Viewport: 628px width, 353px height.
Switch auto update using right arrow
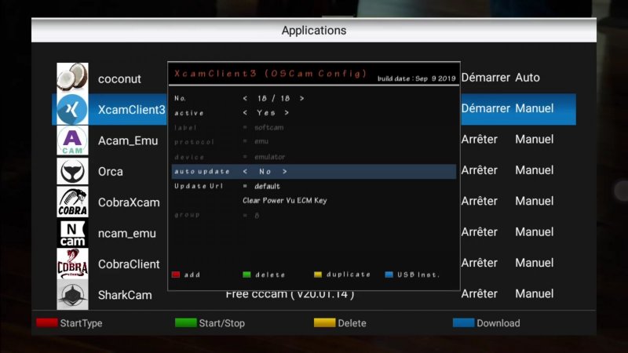(284, 172)
